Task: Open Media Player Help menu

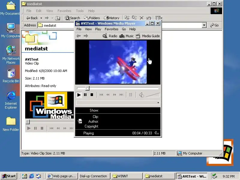Action: click(x=132, y=29)
